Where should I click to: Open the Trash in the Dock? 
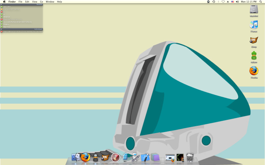190,157
